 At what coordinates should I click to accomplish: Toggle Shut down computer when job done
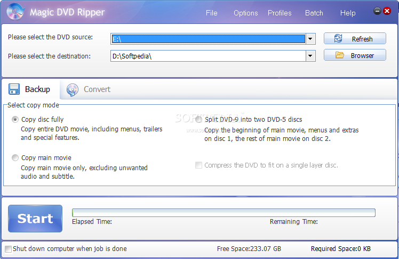[8, 249]
